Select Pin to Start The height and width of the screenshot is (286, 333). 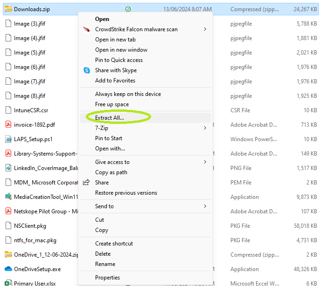click(109, 138)
